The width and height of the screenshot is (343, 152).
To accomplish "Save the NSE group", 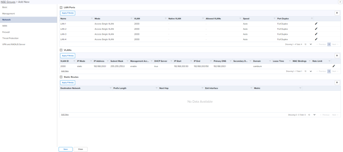I will click(66, 149).
